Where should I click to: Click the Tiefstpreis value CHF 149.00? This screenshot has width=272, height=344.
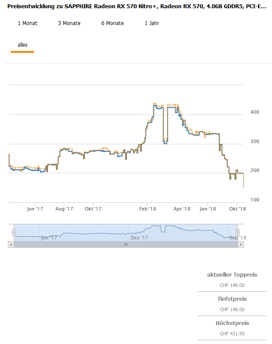232,309
